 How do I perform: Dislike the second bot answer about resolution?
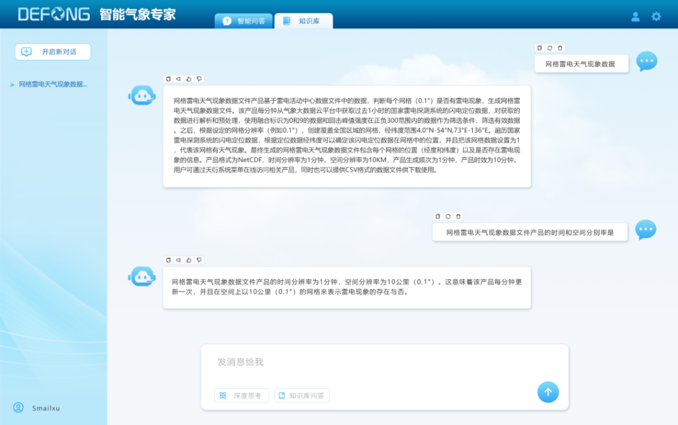(x=199, y=260)
